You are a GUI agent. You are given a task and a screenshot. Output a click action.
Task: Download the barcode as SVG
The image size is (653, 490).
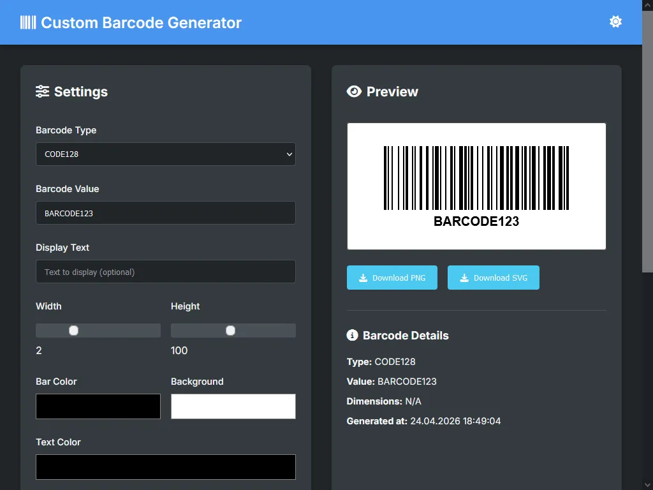493,278
